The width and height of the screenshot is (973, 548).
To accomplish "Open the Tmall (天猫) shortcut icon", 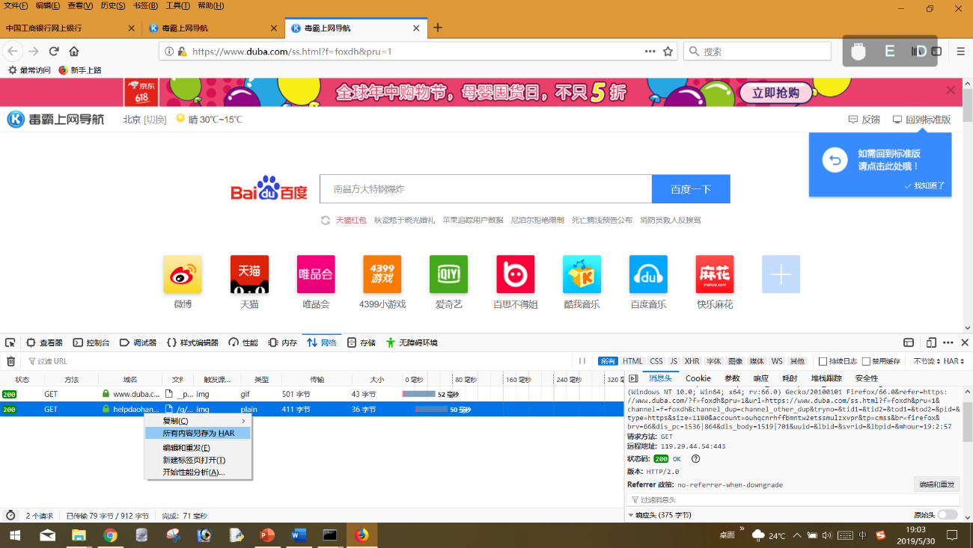I will (x=249, y=274).
